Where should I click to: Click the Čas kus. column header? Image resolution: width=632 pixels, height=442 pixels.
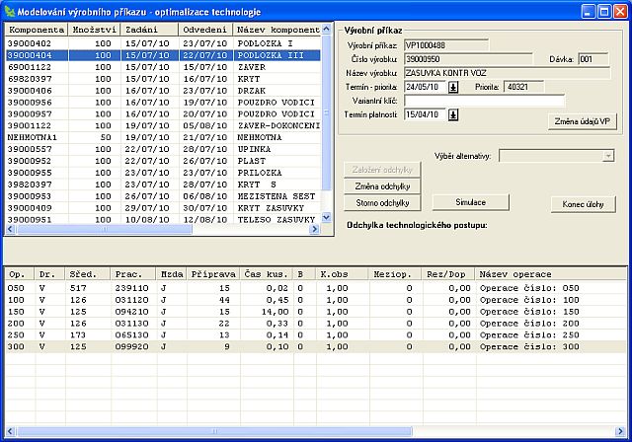point(267,274)
